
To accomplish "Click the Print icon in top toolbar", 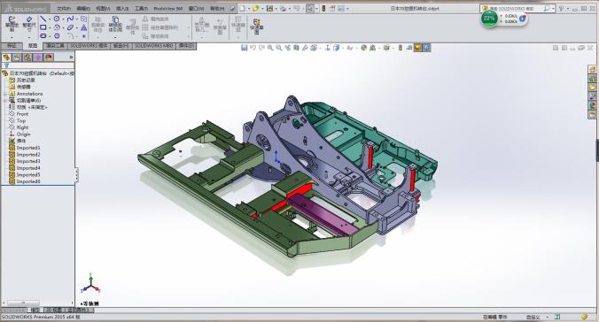I will (x=283, y=8).
